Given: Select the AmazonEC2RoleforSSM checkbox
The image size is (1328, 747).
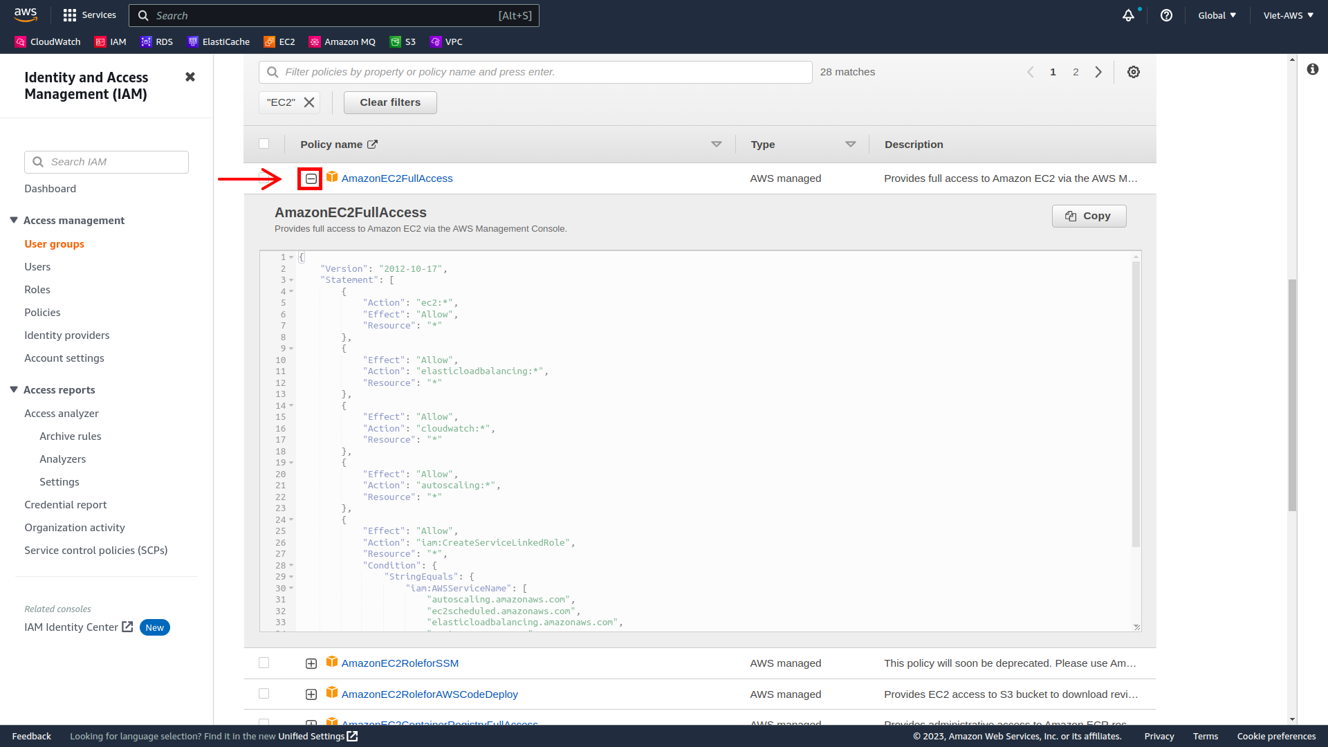Looking at the screenshot, I should 264,663.
